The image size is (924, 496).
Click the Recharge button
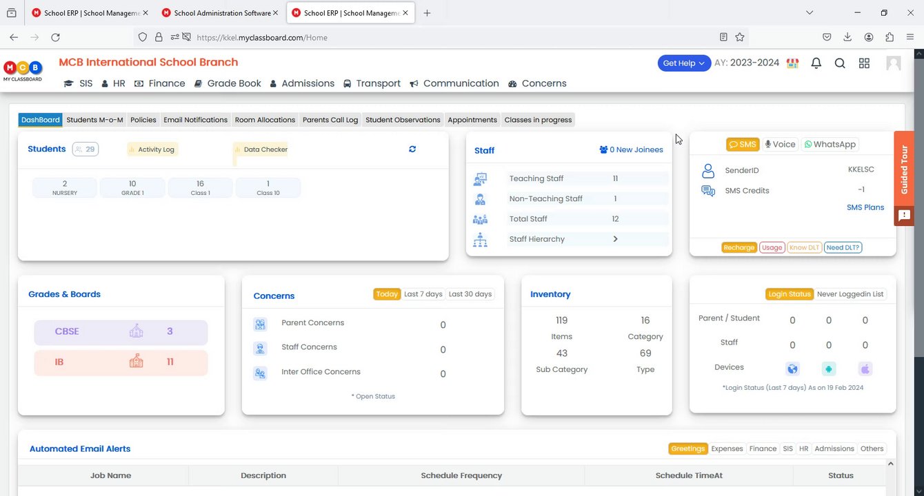pos(739,247)
